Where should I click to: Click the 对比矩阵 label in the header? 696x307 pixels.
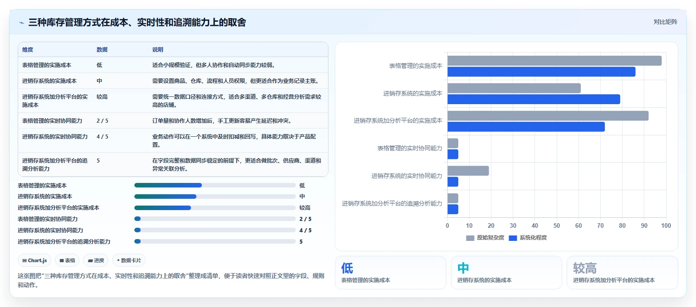[665, 22]
